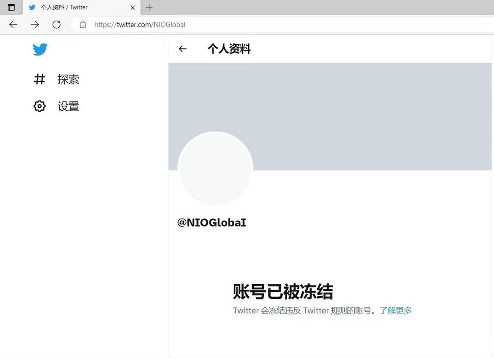Close the 个人资料 / Twitter tab
Image resolution: width=494 pixels, height=358 pixels.
133,8
